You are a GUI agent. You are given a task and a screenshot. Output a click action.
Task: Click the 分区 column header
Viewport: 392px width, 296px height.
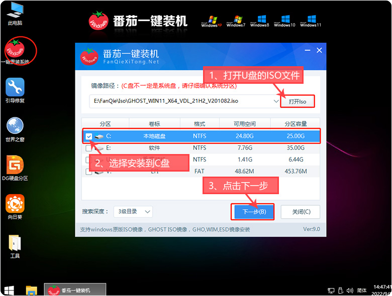click(105, 124)
